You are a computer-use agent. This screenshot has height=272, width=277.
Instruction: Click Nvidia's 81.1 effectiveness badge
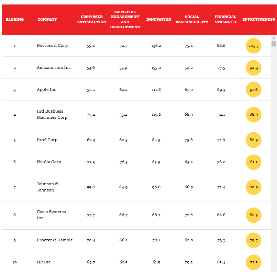pos(254,162)
